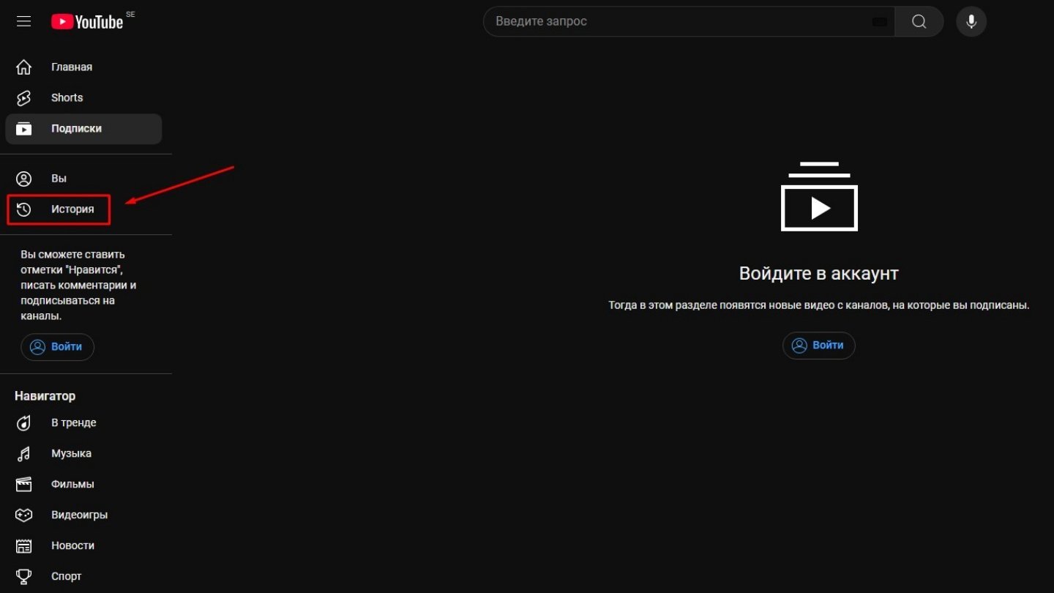
Task: Open the hamburger guide menu
Action: 23,21
